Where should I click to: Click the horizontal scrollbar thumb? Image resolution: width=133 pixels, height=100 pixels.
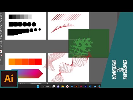(x=86, y=83)
